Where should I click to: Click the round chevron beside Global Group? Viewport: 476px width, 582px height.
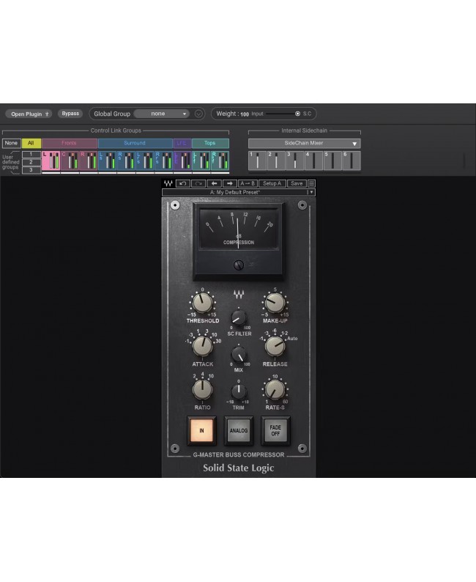coord(198,114)
